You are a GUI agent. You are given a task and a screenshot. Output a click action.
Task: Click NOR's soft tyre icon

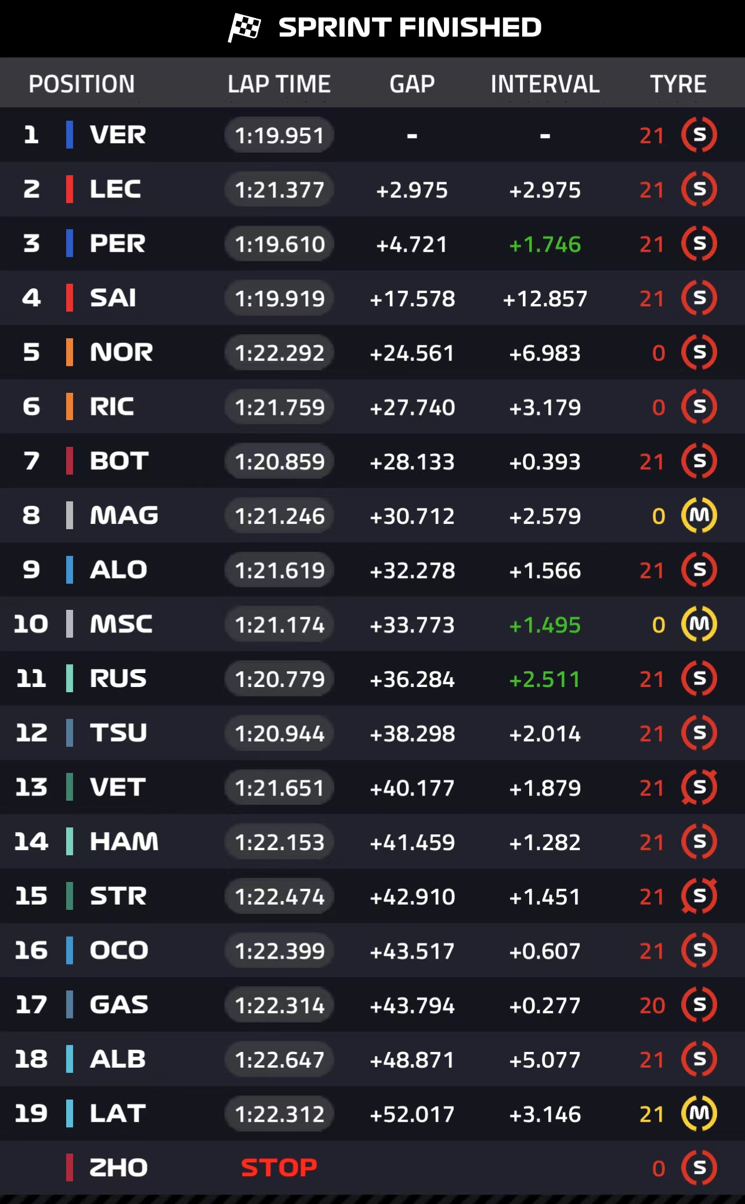(x=699, y=352)
